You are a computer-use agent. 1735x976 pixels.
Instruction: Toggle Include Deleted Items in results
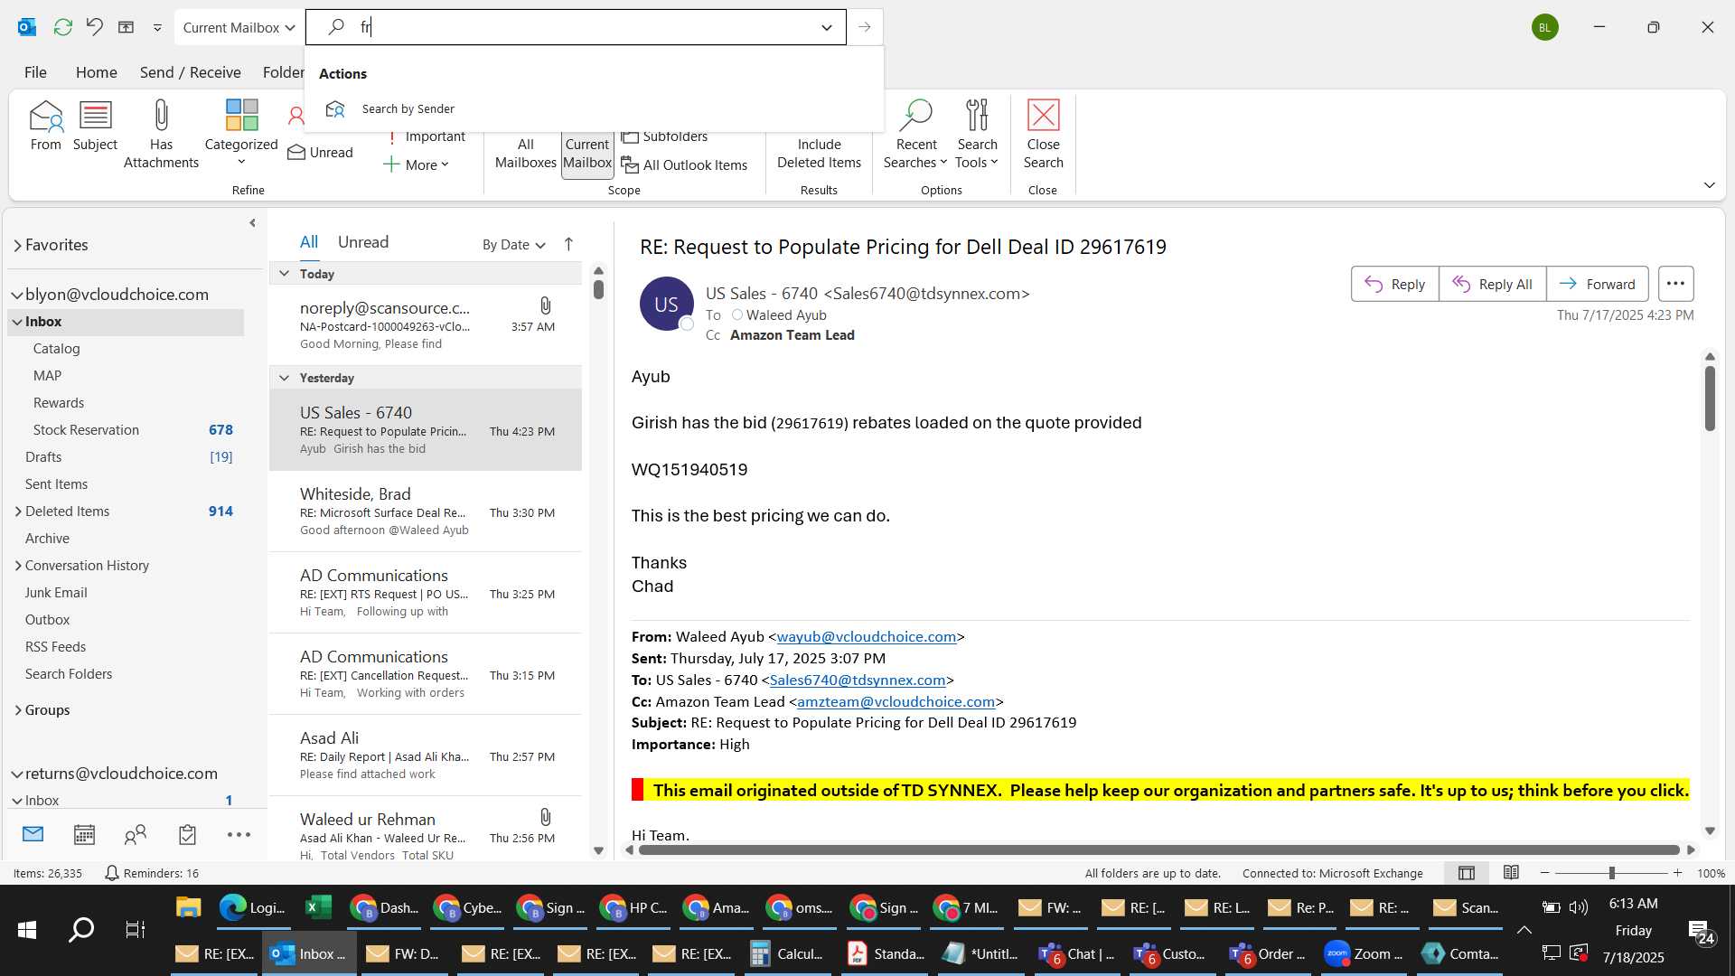(x=819, y=153)
